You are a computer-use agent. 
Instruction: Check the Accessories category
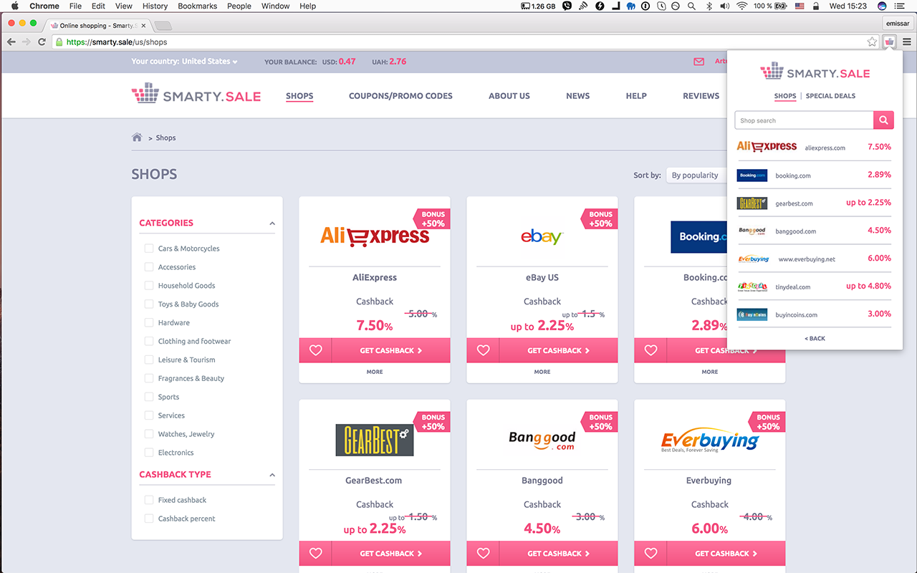coord(149,267)
